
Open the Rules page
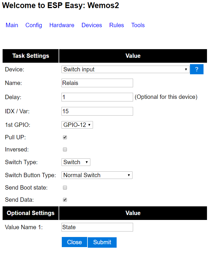click(x=117, y=25)
